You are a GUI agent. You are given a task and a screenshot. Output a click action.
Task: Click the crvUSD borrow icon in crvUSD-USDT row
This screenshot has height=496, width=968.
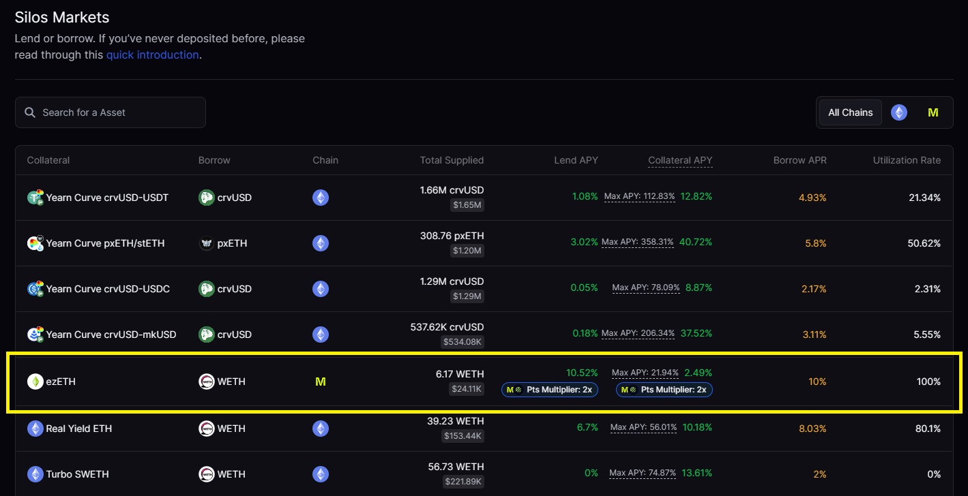(206, 198)
